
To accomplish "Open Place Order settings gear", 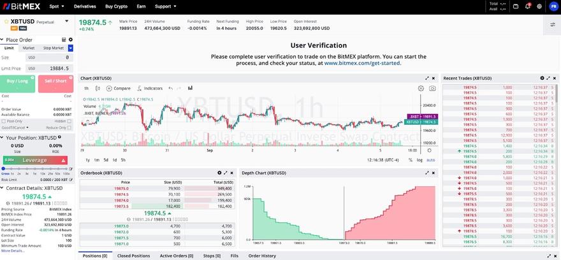I will coord(71,40).
